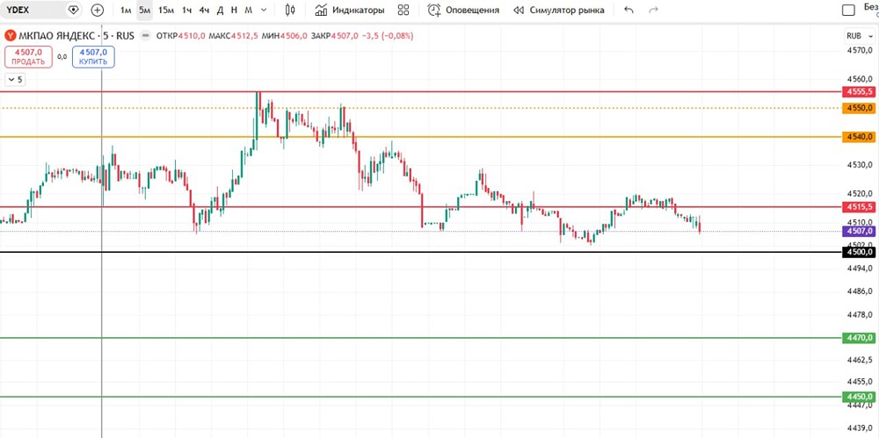Switch to the 15м timeframe
This screenshot has height=438, width=879.
166,10
